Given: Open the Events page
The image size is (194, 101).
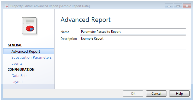Looking at the screenshot, I should [x=17, y=63].
